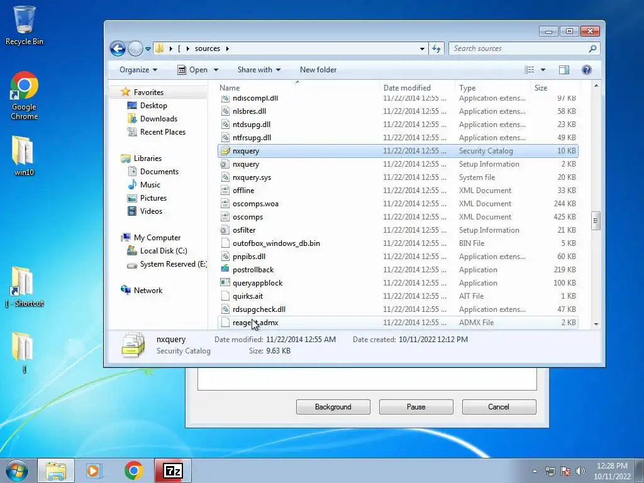This screenshot has height=483, width=644.
Task: Select the Google Chrome desktop shortcut
Action: click(x=25, y=96)
